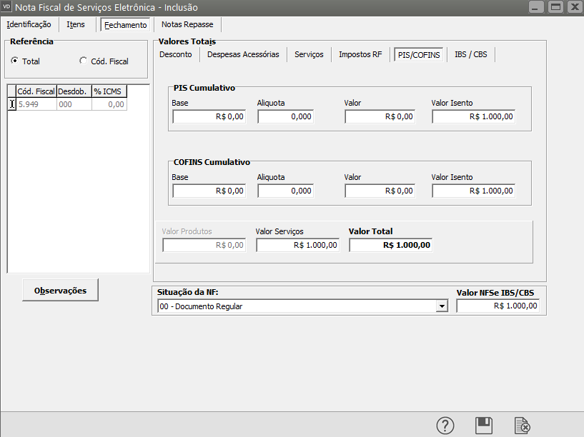Expand the Situação da NF dropdown

pos(441,306)
